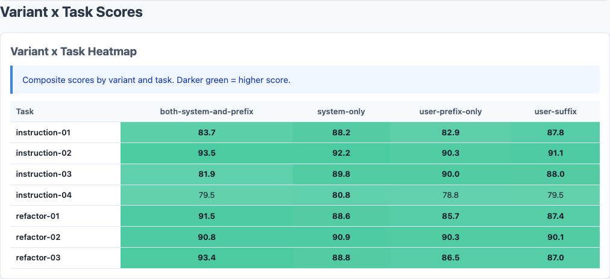The width and height of the screenshot is (610, 279).
Task: Click the refactor-03 row label
Action: point(37,258)
